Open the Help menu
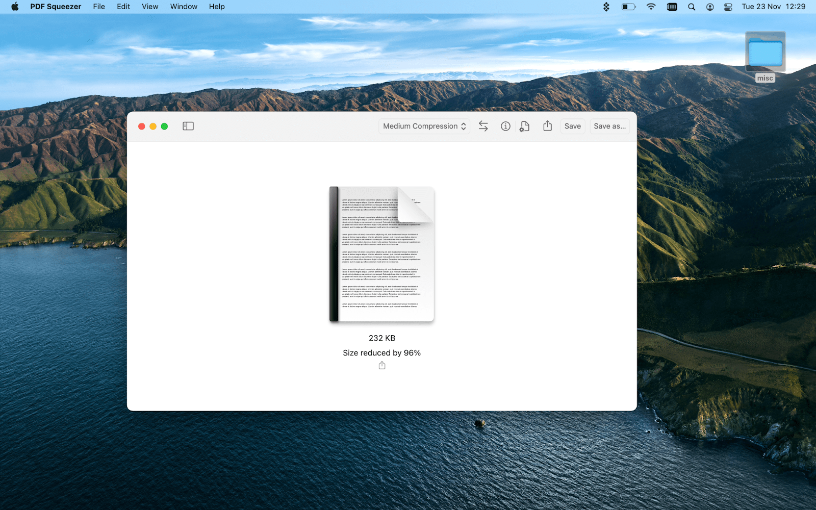This screenshot has width=816, height=510. coord(217,7)
